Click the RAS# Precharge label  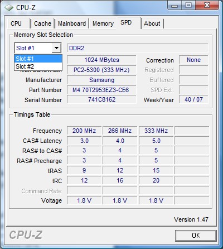[x=40, y=161]
